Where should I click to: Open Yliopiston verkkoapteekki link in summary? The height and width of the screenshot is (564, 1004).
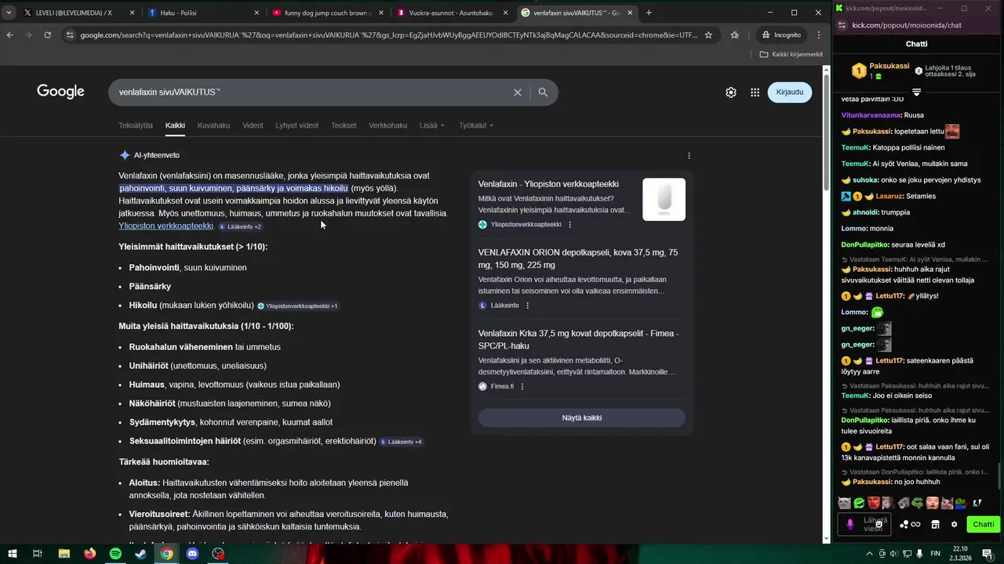click(166, 226)
